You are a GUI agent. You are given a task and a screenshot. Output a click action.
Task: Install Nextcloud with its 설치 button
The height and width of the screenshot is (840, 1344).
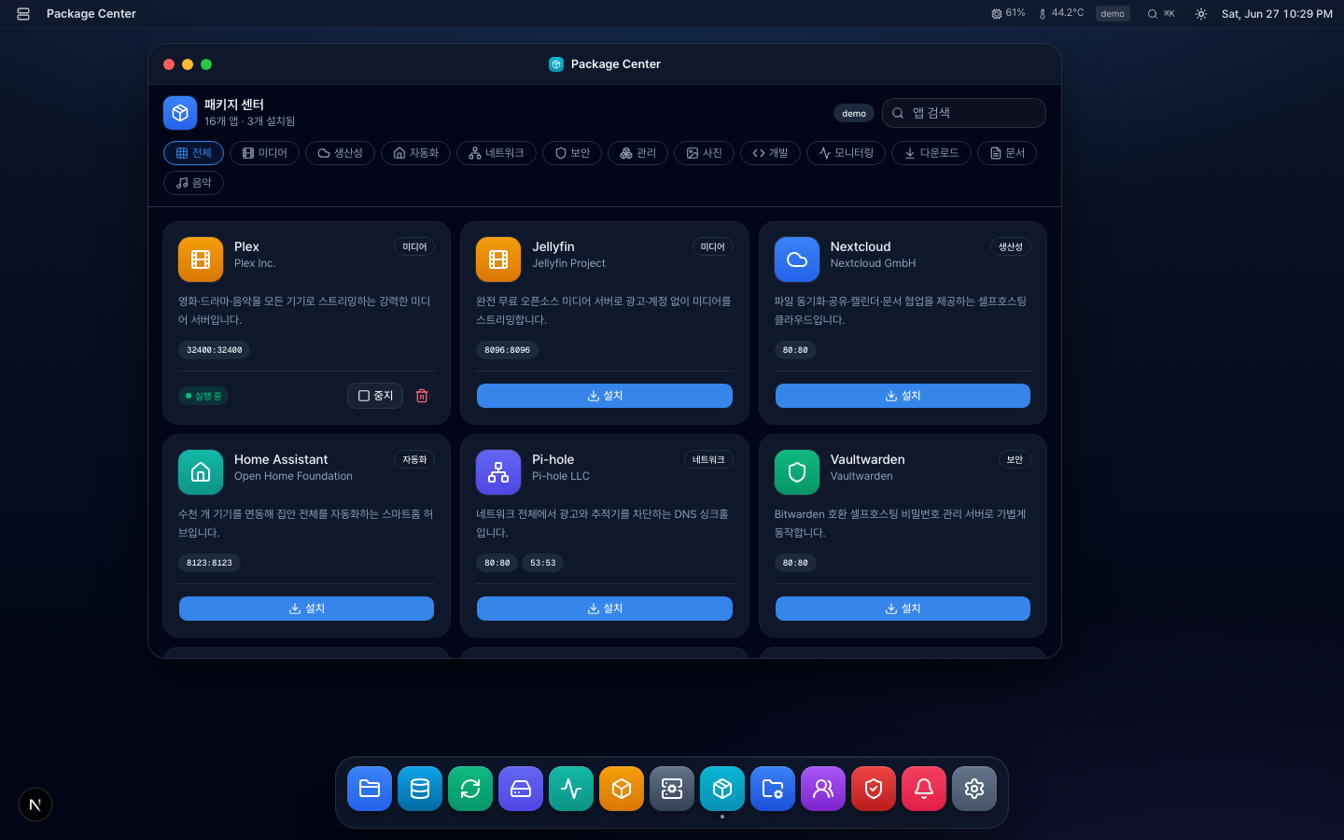[903, 396]
